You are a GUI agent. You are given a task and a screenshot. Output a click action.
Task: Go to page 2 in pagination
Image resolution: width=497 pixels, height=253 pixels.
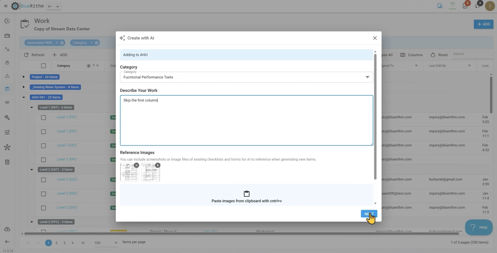click(56, 243)
